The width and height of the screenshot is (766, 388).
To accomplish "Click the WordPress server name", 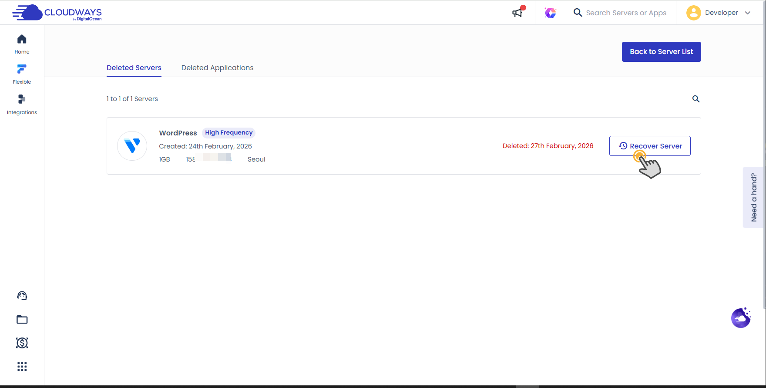I will (178, 133).
